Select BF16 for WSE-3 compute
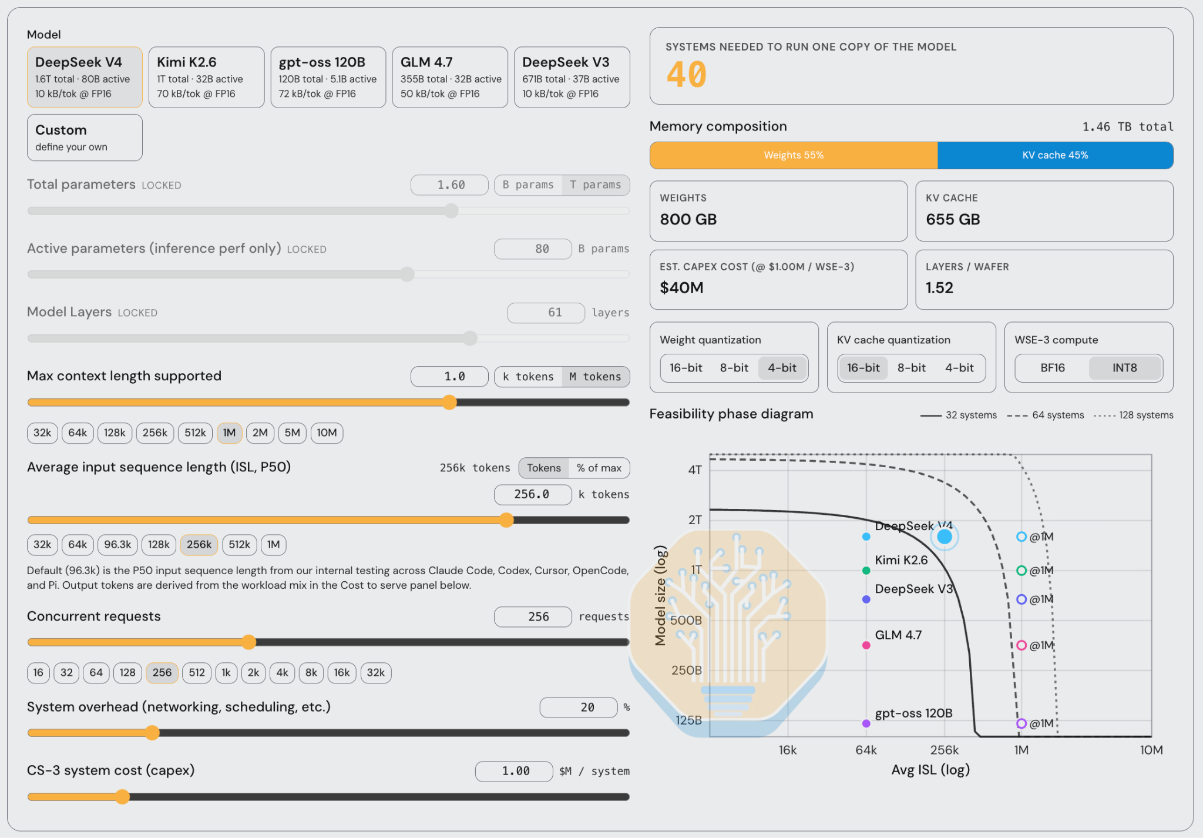Screen dimensions: 1203x838 (1052, 368)
